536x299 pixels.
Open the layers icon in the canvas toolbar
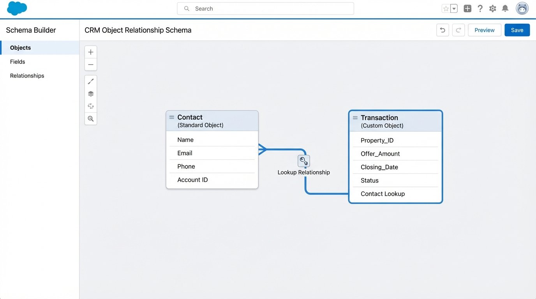click(x=90, y=93)
